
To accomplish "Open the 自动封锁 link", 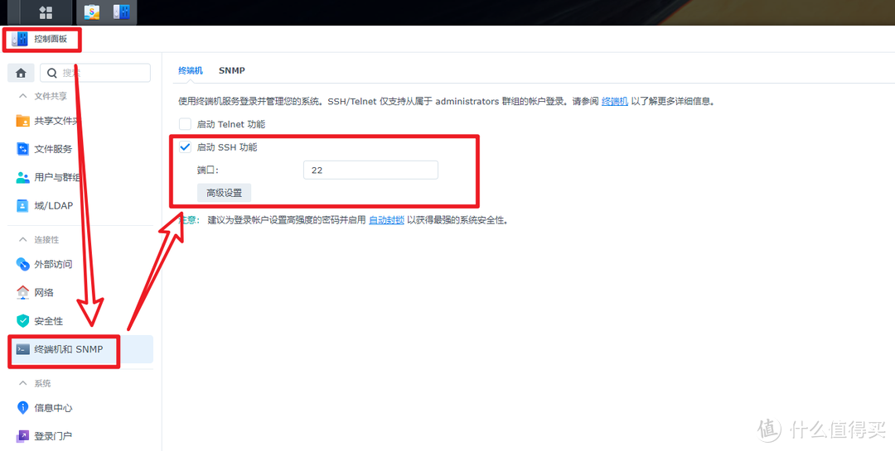I will click(386, 219).
